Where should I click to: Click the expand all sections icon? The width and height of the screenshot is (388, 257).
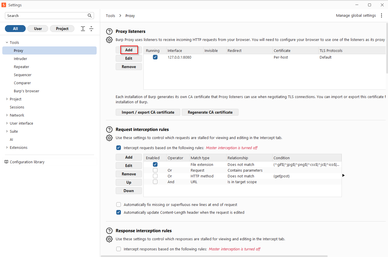tap(83, 29)
